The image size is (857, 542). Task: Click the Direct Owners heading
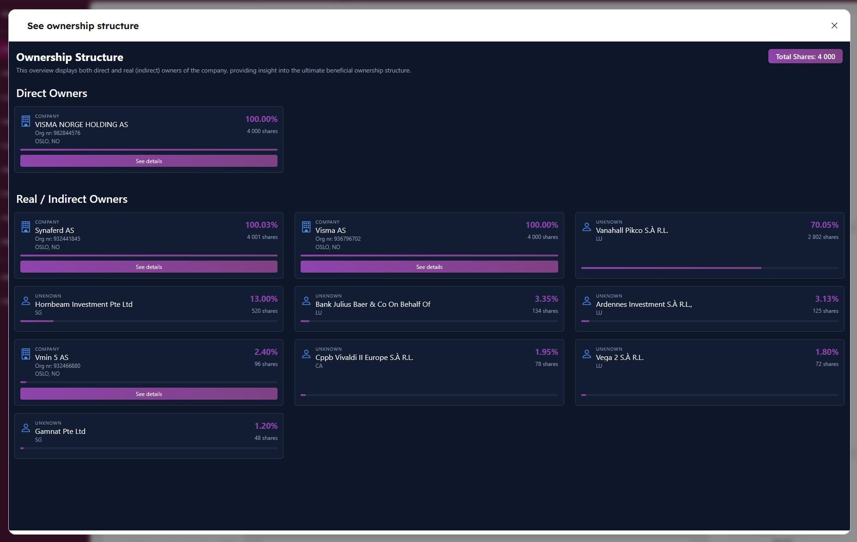[x=52, y=93]
